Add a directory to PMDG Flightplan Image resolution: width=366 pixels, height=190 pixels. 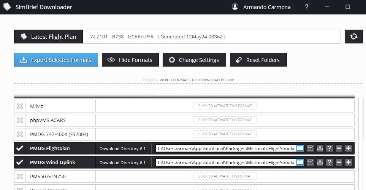[x=348, y=148]
